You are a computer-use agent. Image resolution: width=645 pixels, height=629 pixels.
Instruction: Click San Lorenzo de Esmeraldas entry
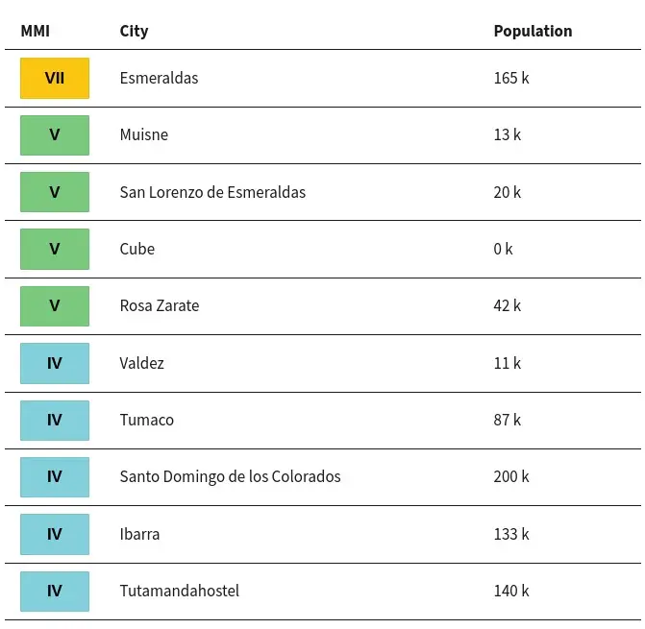pyautogui.click(x=212, y=192)
